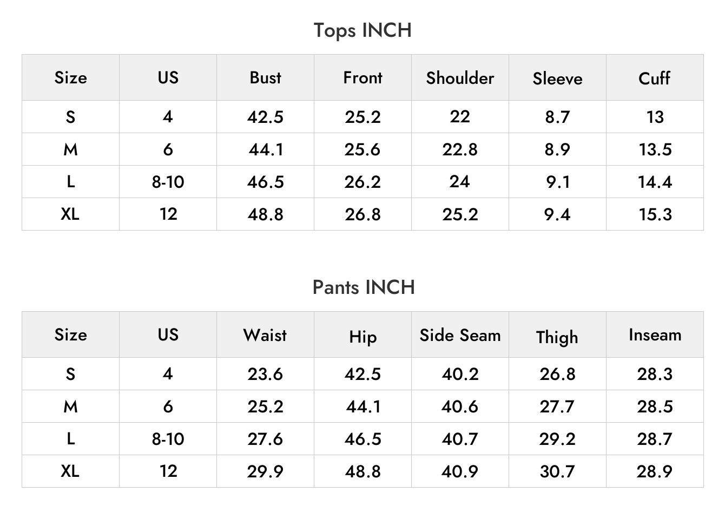The image size is (725, 525).
Task: Click the Side Seam column header
Action: 460,335
